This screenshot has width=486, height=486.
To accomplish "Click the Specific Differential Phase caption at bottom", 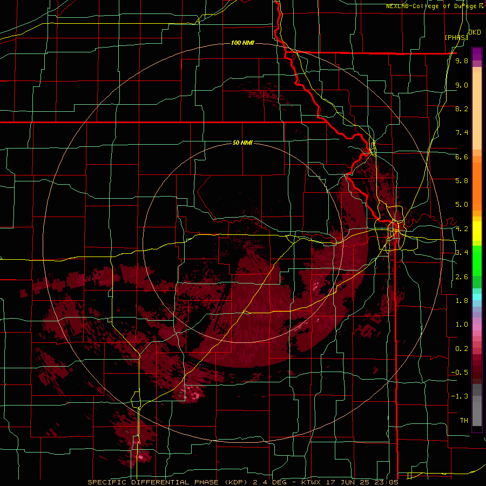I will pyautogui.click(x=242, y=482).
